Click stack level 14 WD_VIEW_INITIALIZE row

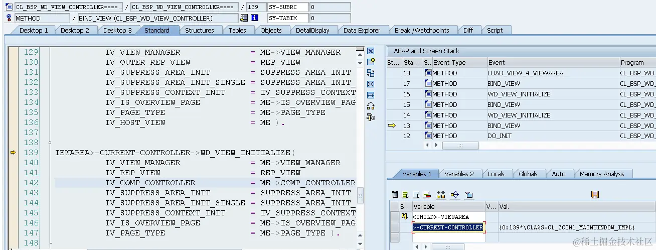coord(521,115)
